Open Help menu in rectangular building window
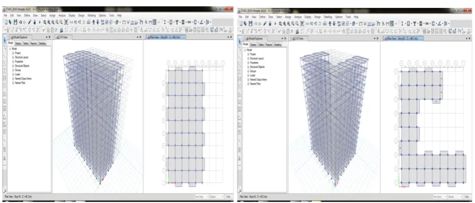The height and width of the screenshot is (203, 475). coord(119,15)
